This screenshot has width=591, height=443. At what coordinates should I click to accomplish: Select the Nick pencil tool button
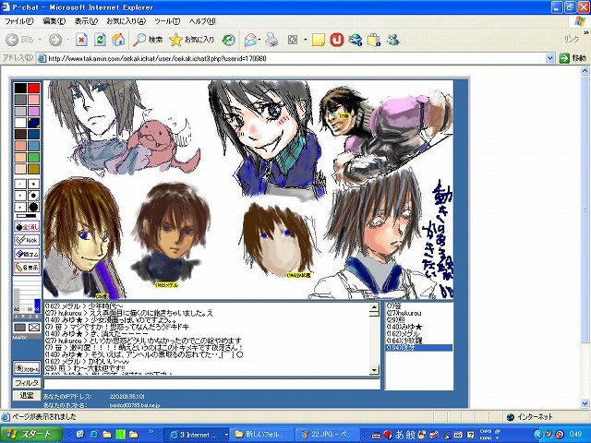[27, 240]
